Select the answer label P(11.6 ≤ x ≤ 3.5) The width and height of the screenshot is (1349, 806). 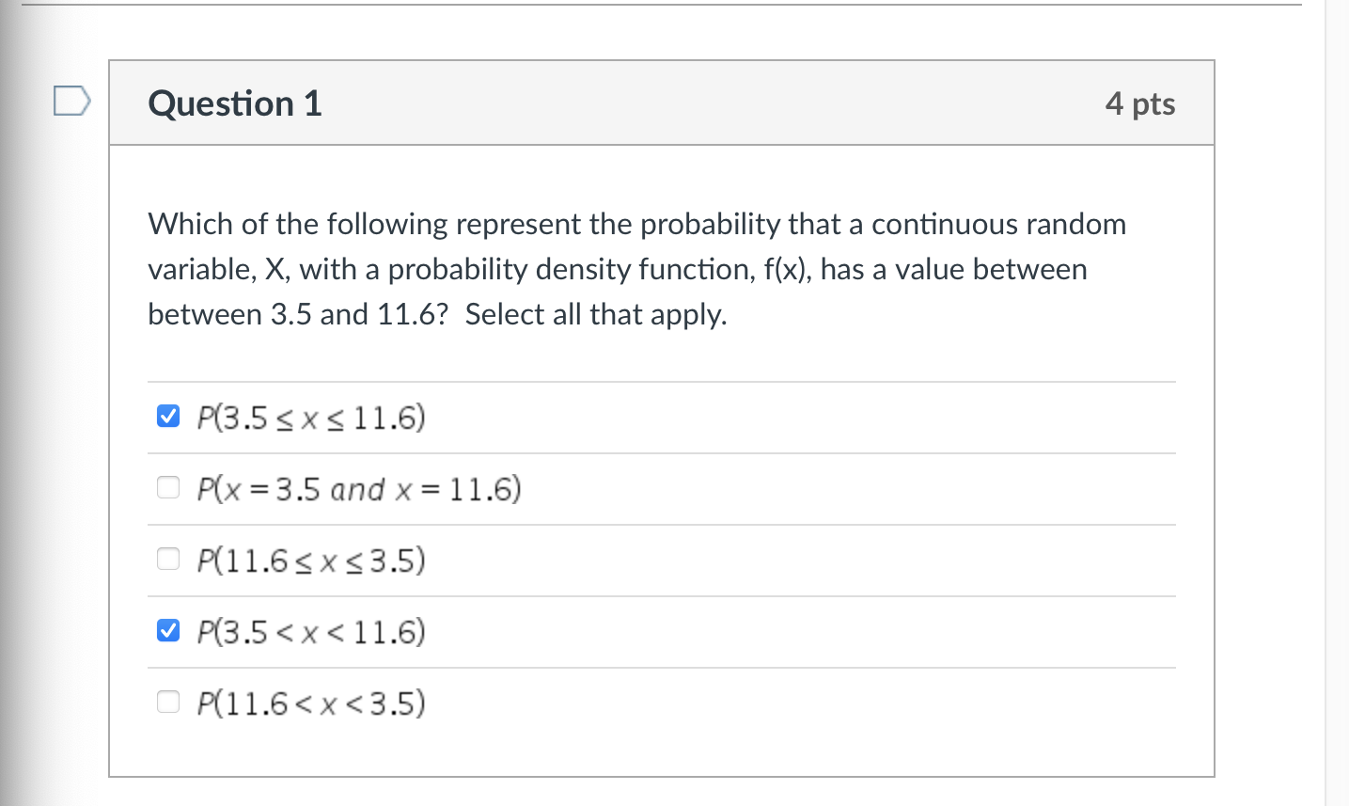(x=311, y=561)
